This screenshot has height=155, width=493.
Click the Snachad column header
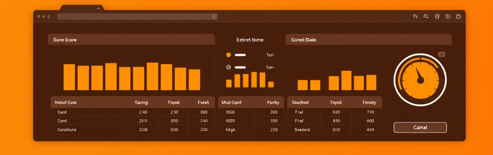300,103
